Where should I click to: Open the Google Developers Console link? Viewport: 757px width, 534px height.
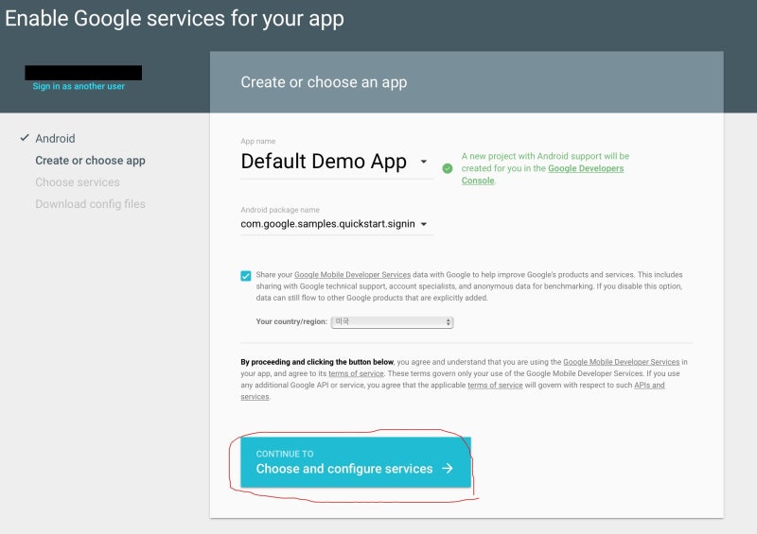point(586,168)
